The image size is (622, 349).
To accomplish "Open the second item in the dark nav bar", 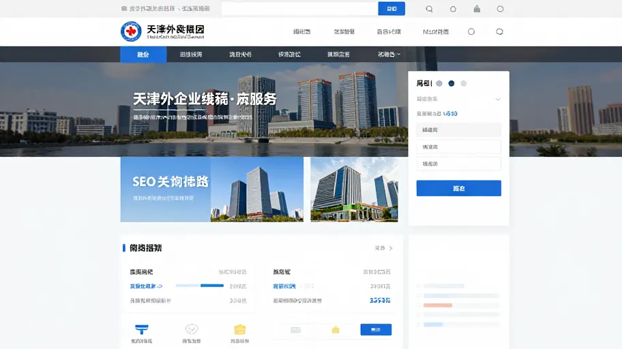I will [191, 55].
